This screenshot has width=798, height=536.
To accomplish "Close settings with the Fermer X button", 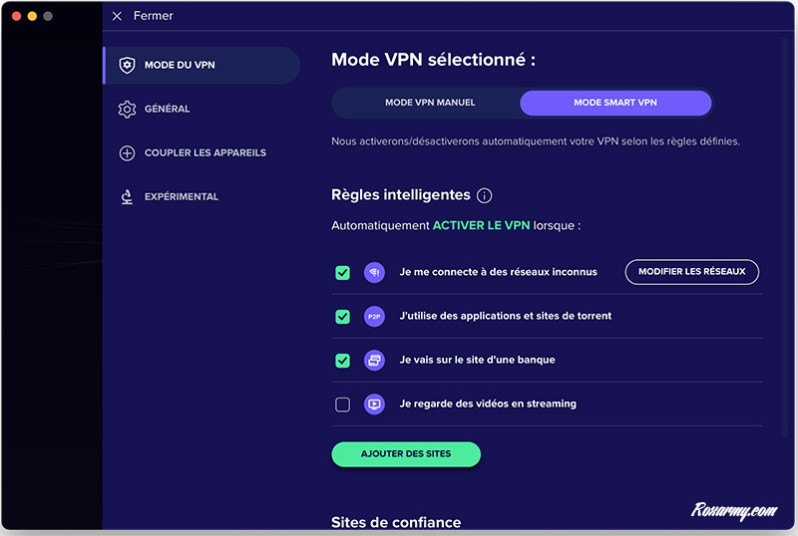I will click(117, 16).
